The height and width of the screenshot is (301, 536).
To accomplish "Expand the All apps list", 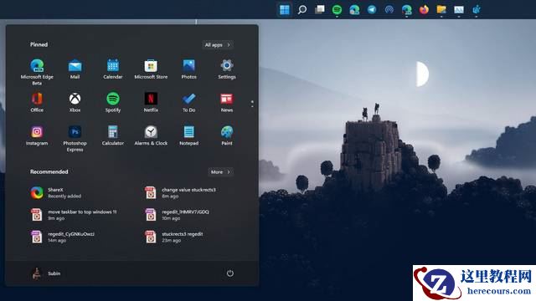I will tap(218, 44).
